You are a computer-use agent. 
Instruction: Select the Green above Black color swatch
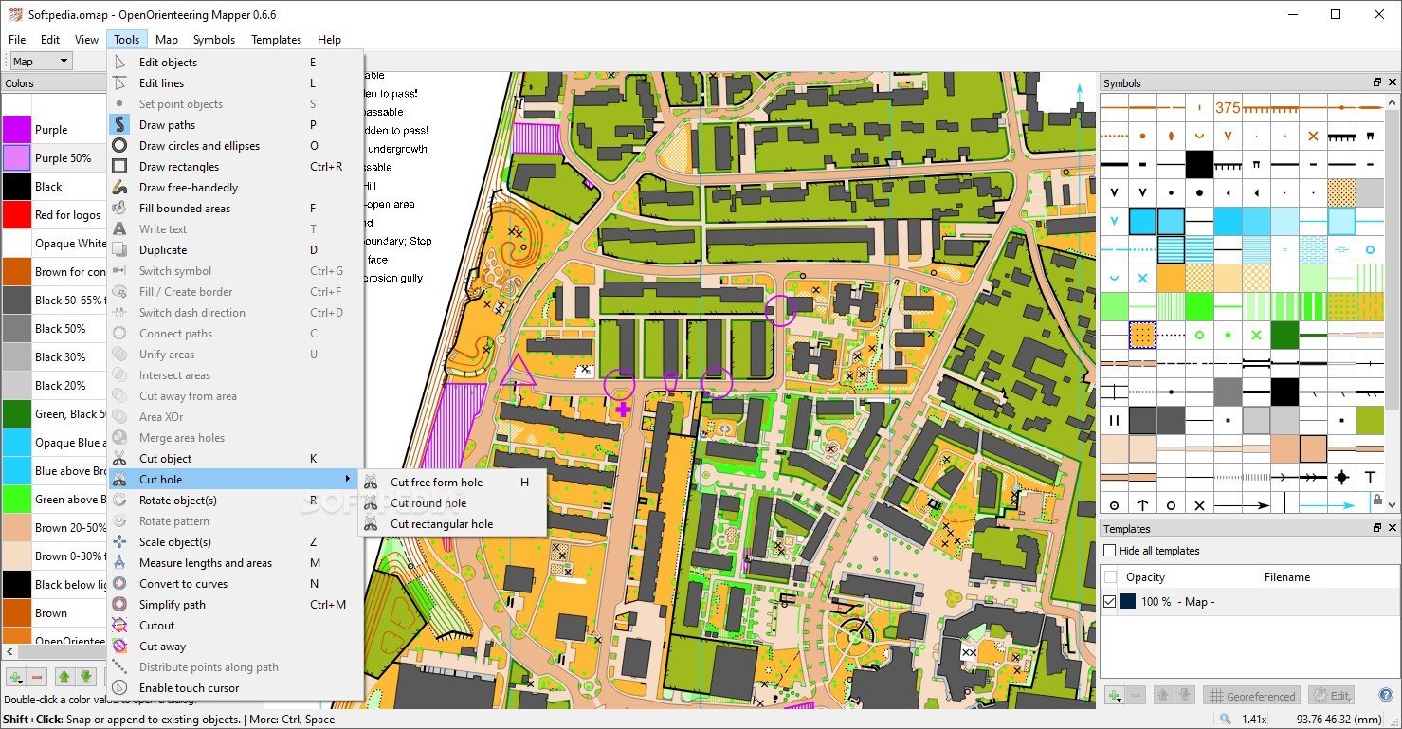point(17,500)
